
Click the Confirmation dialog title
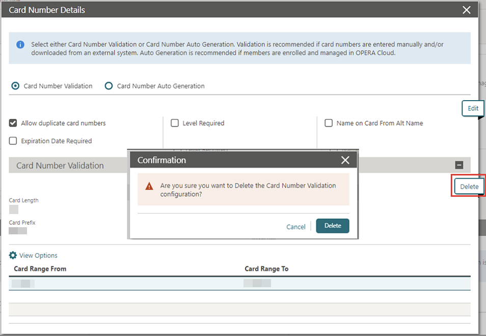pyautogui.click(x=161, y=160)
